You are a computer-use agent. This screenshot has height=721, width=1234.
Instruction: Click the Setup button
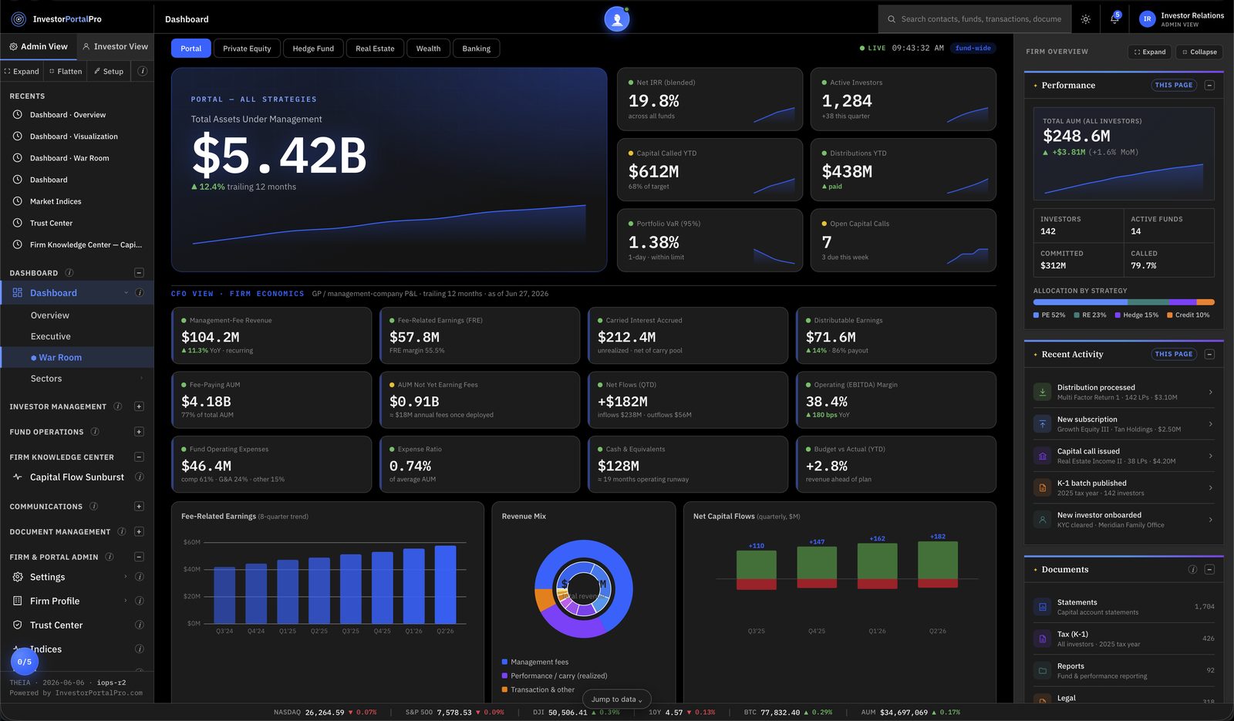(x=109, y=71)
